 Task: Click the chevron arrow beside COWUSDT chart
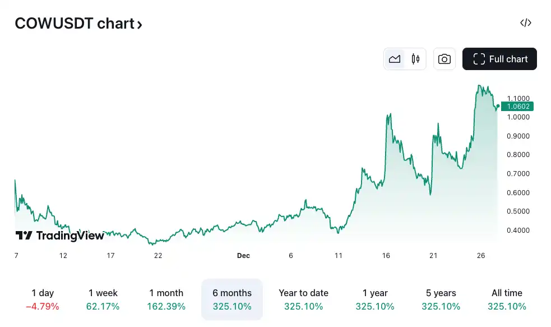click(140, 24)
